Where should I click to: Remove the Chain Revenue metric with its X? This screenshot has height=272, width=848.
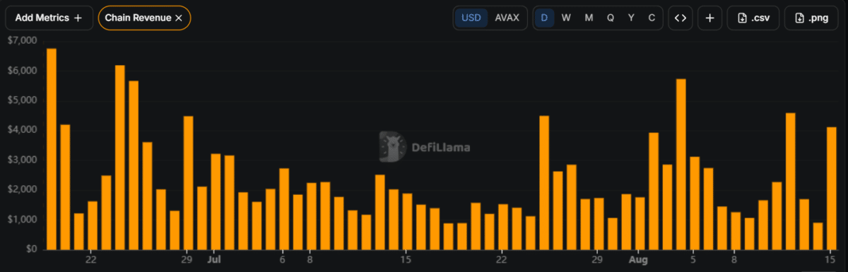[x=179, y=18]
